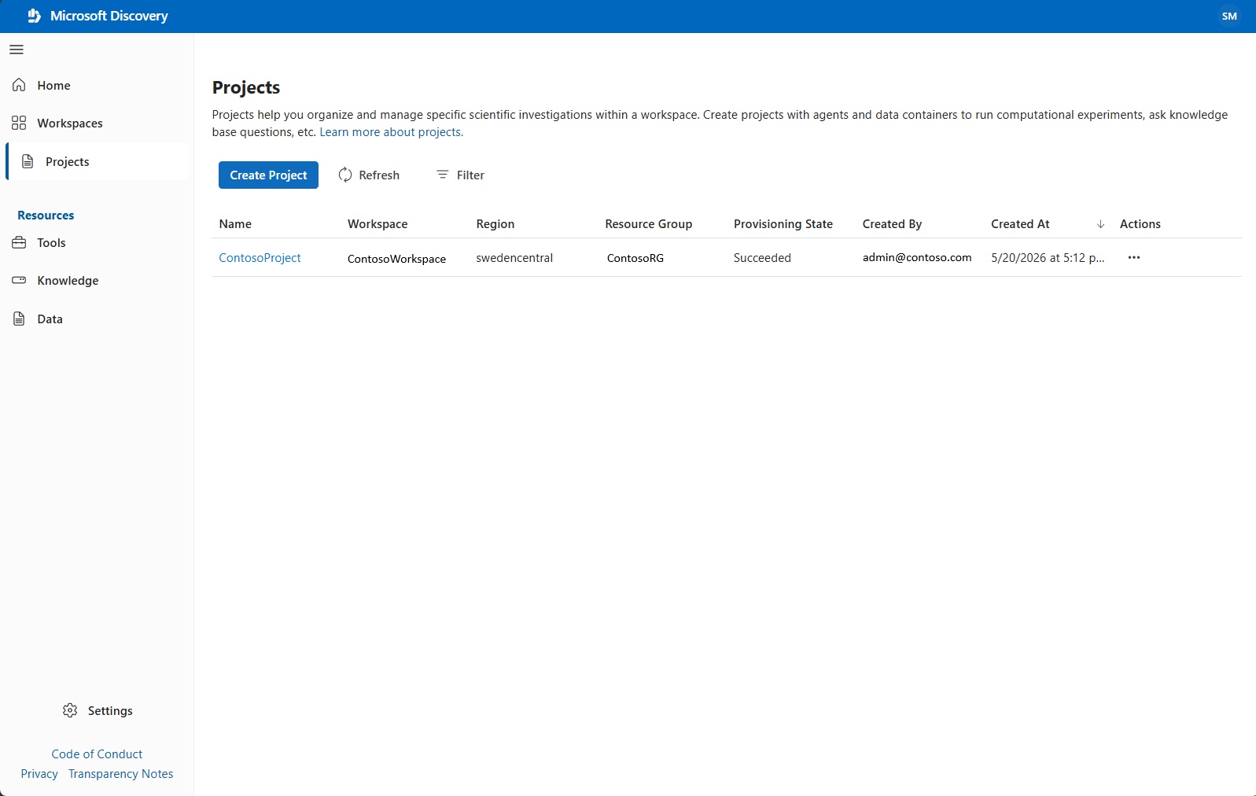Click the Actions column header

click(1140, 224)
